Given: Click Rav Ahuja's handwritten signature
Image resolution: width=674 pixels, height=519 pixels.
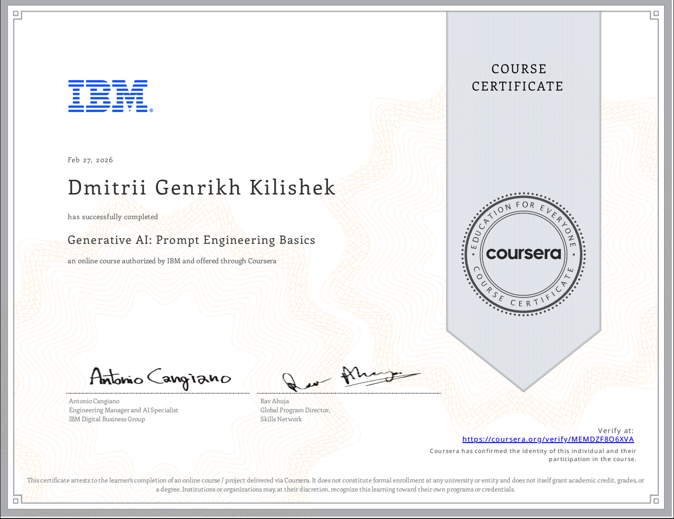Looking at the screenshot, I should tap(350, 378).
